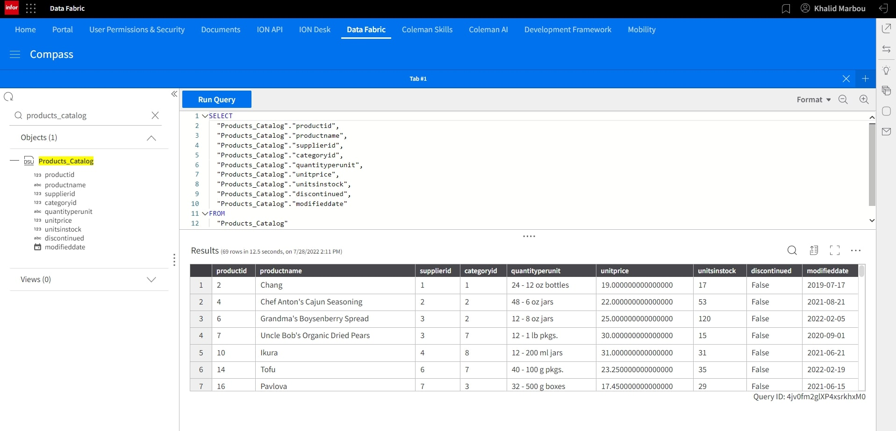Collapse the Products_Catalog tree node
Screen dimensions: 896x431
14,161
